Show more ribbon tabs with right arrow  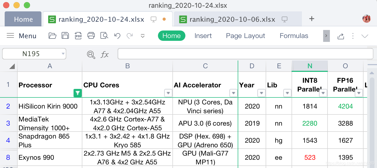coord(326,36)
